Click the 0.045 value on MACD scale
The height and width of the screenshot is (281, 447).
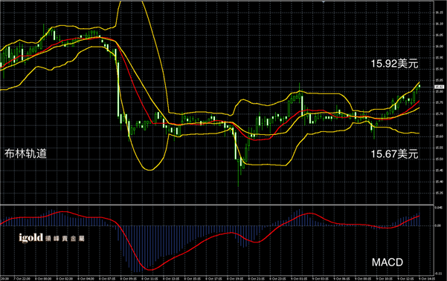(439, 208)
